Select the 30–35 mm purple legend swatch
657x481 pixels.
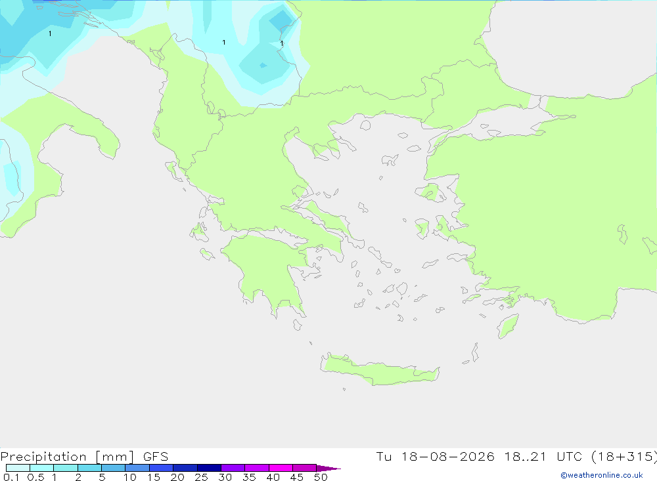(x=233, y=468)
